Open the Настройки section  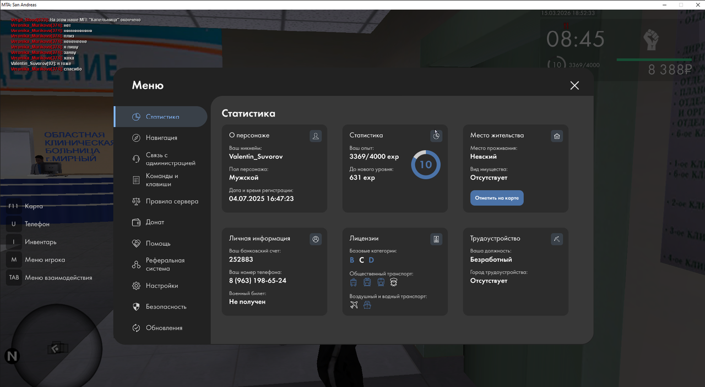pos(161,286)
